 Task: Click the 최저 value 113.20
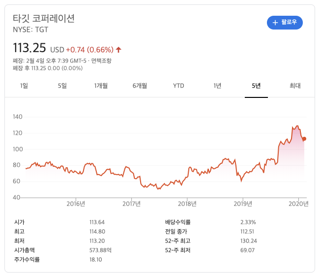pos(97,241)
